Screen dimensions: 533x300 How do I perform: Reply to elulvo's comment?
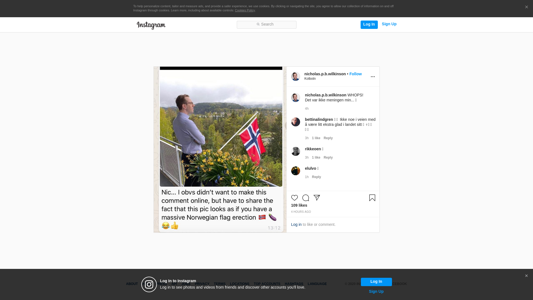coord(316,177)
